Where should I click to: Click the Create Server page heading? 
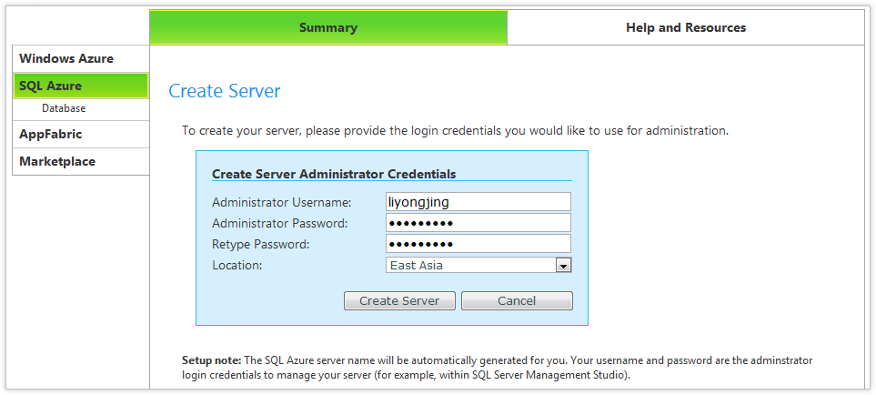[x=225, y=91]
